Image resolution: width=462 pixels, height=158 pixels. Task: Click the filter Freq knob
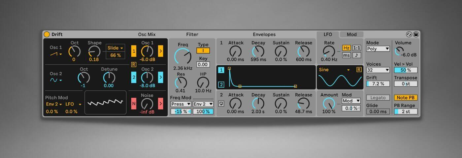click(x=183, y=56)
